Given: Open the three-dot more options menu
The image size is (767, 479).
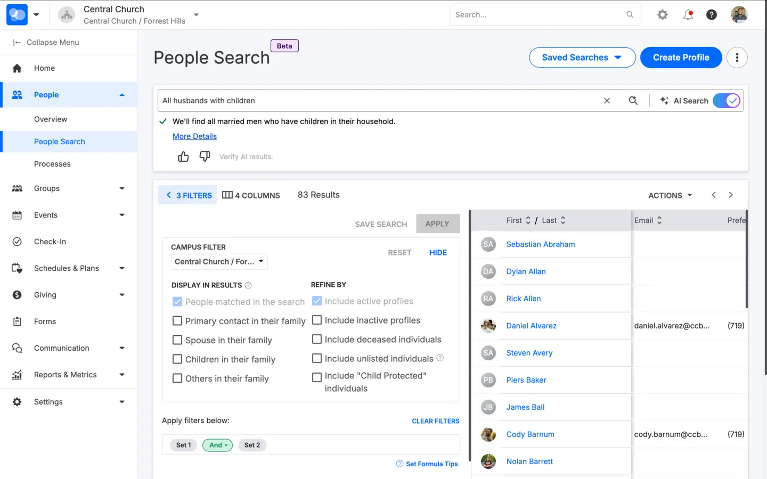Looking at the screenshot, I should [737, 57].
